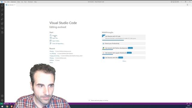Open the Customize Layout icon
192x108 pixels.
[178, 2]
